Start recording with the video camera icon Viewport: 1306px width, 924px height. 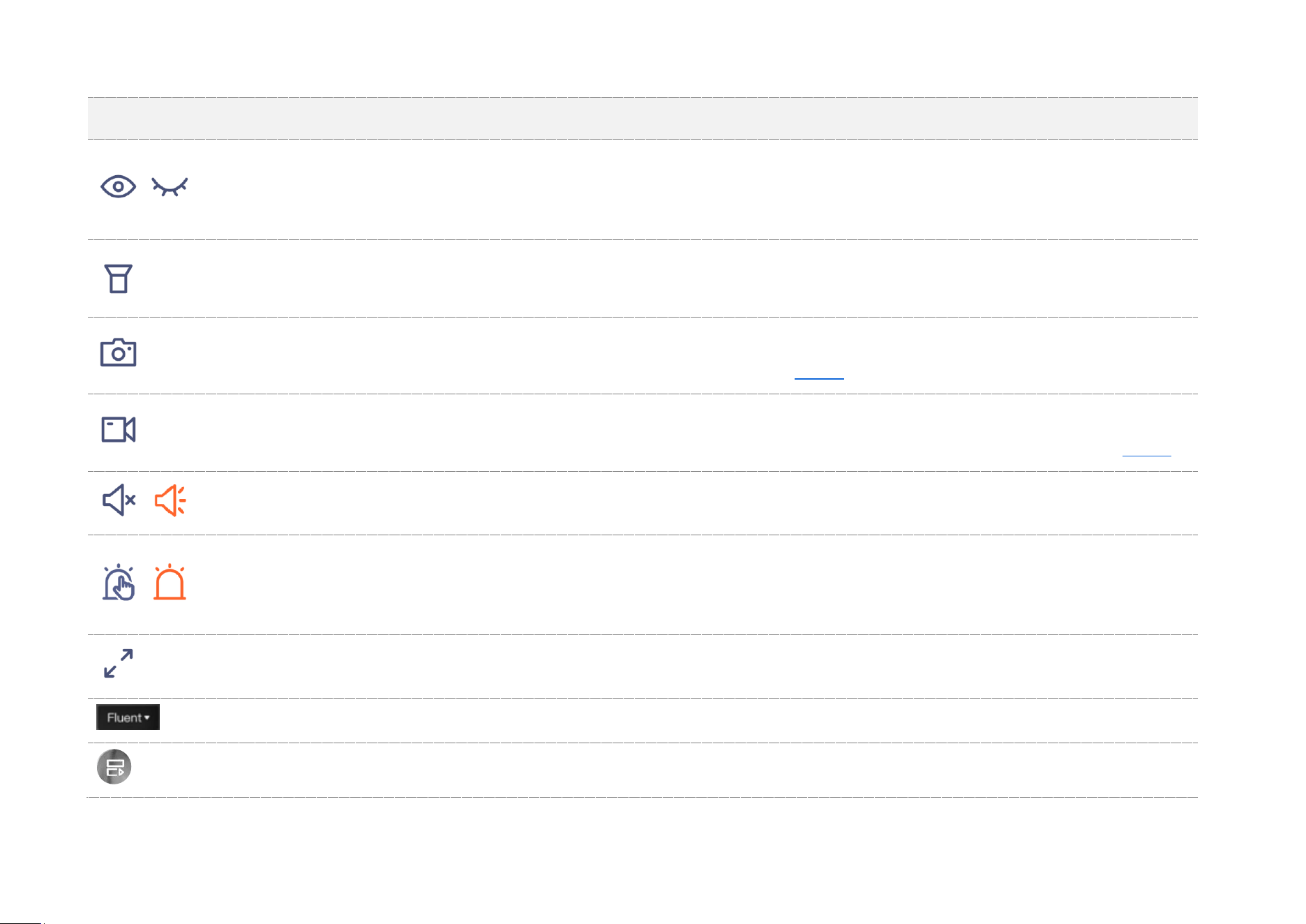pos(118,429)
